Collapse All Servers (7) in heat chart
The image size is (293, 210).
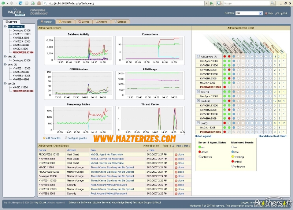point(198,56)
